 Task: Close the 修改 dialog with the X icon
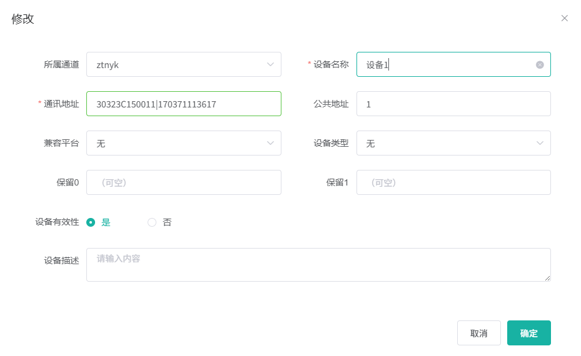pos(564,18)
